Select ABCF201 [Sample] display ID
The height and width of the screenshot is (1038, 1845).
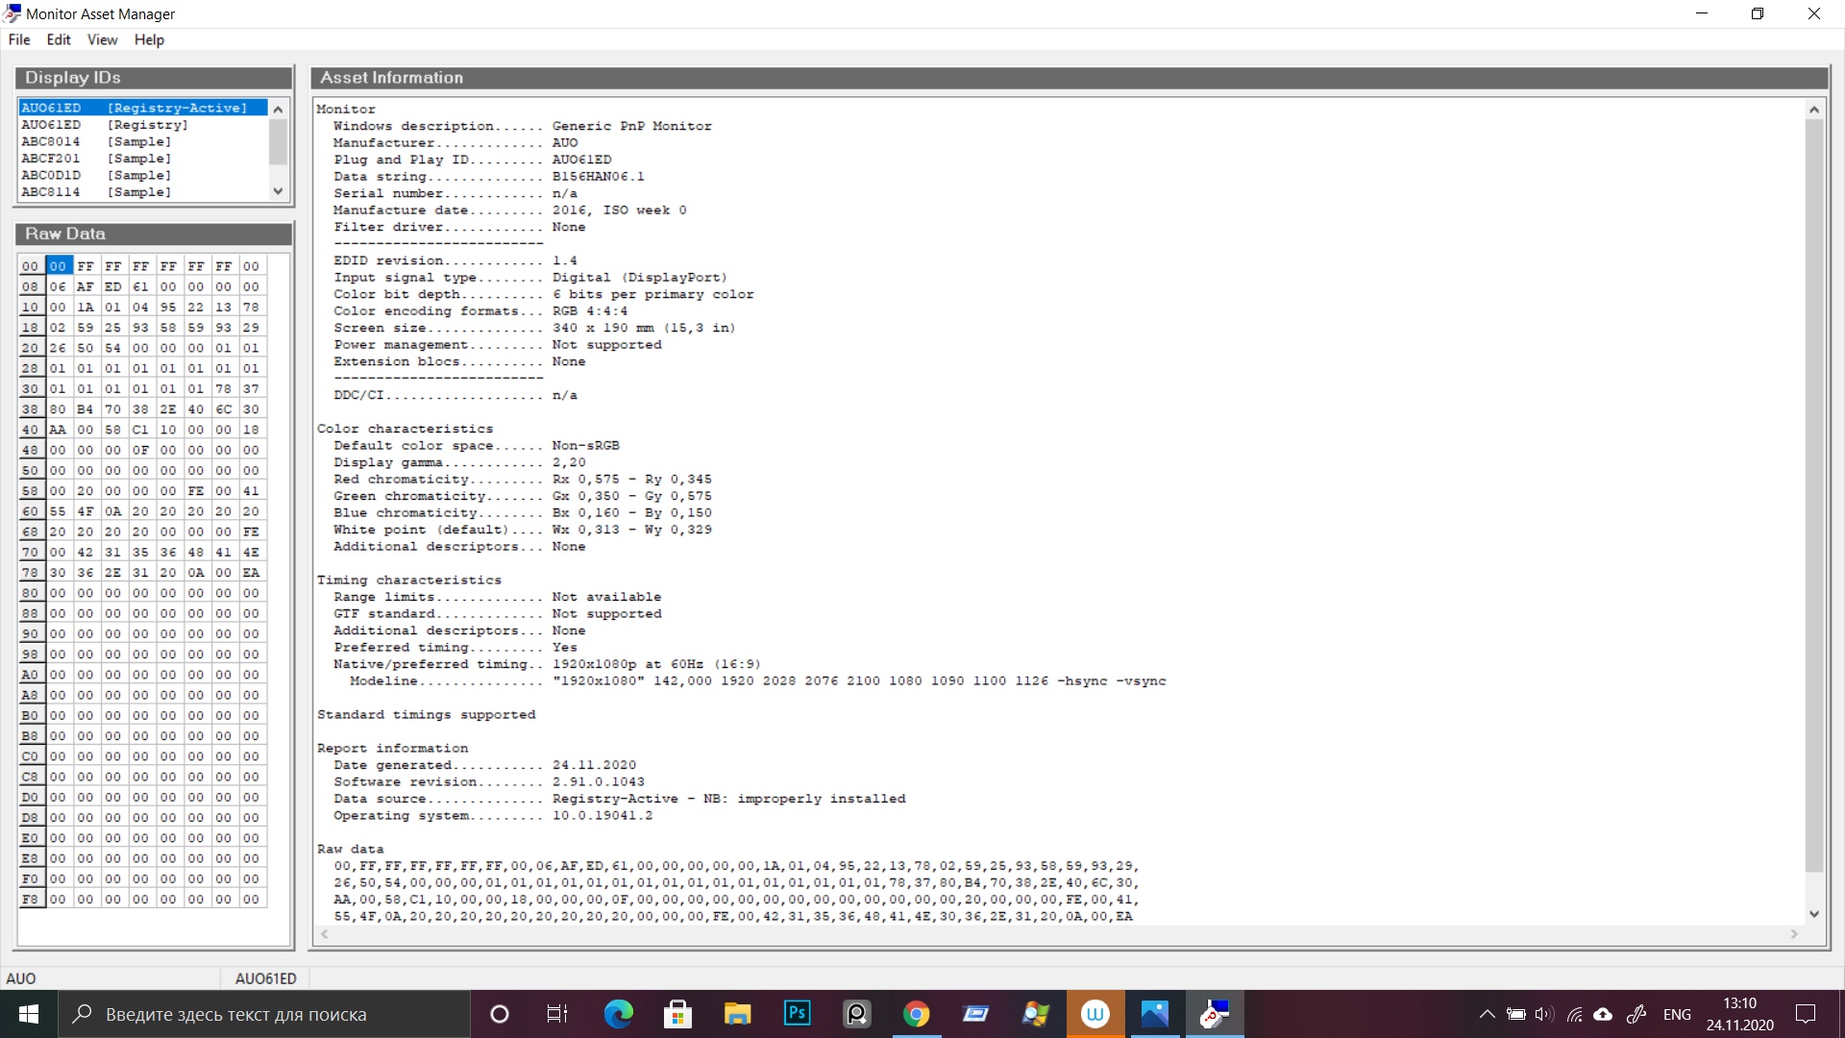pos(96,159)
